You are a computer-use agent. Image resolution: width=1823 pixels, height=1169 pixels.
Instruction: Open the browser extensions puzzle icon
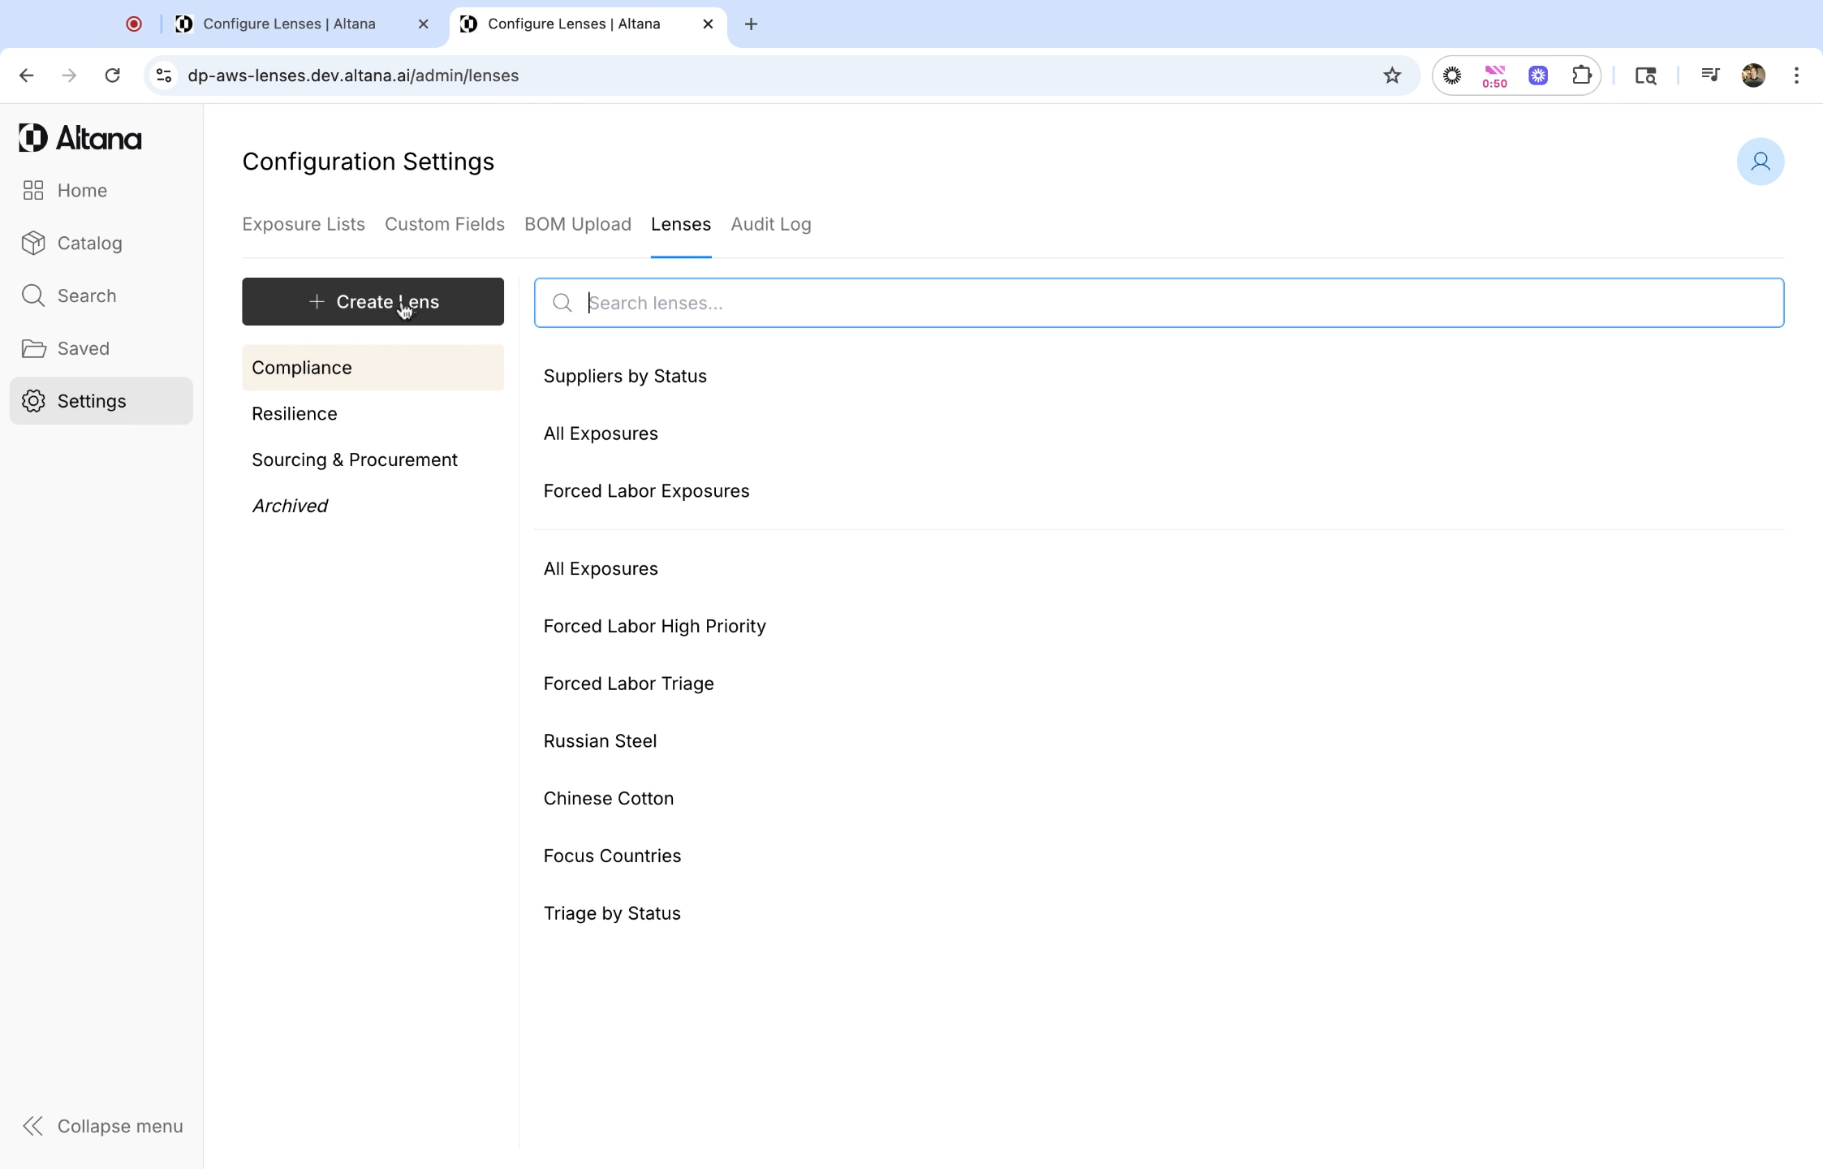1581,75
